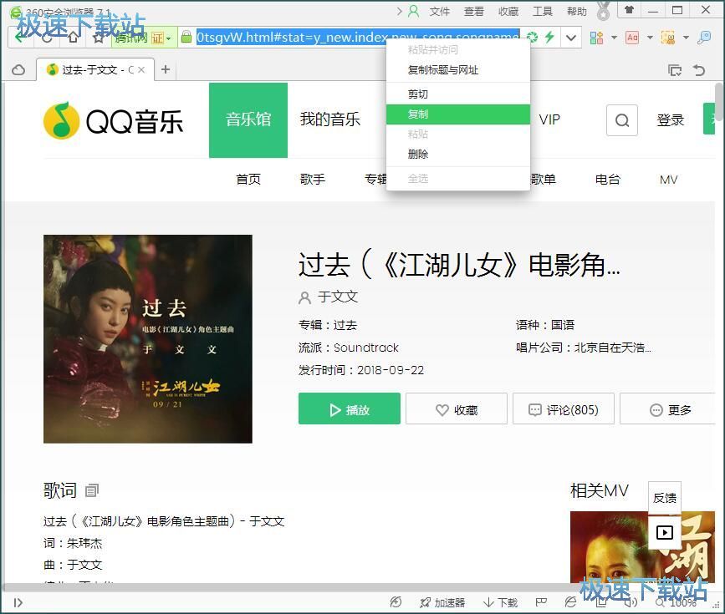Click the QQ音乐 logo

(114, 121)
